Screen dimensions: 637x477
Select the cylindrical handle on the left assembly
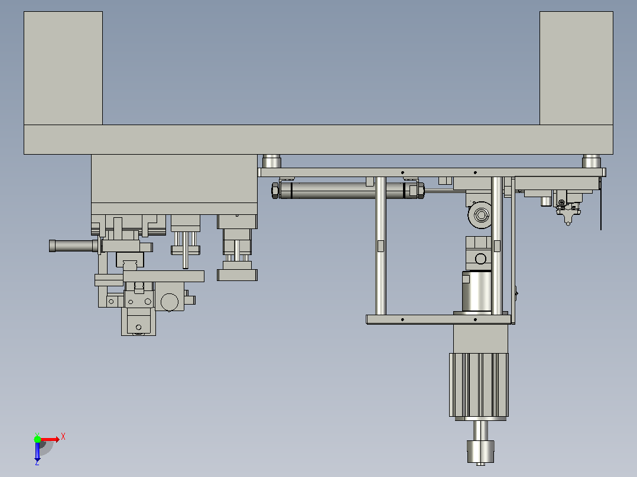[73, 246]
